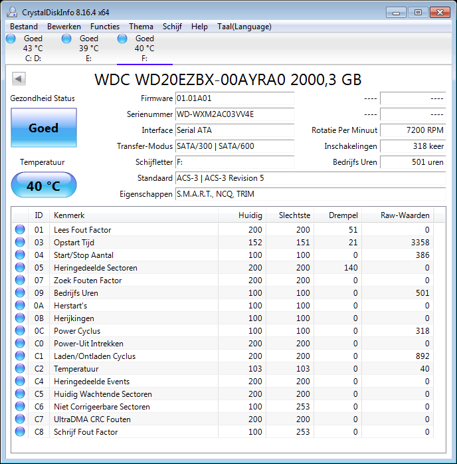Click the Schijfletter field F:

tap(234, 162)
